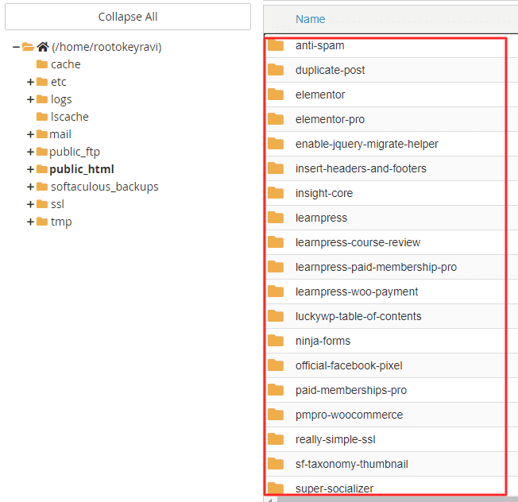Collapse the /home/rootokeyravi root node

click(16, 47)
